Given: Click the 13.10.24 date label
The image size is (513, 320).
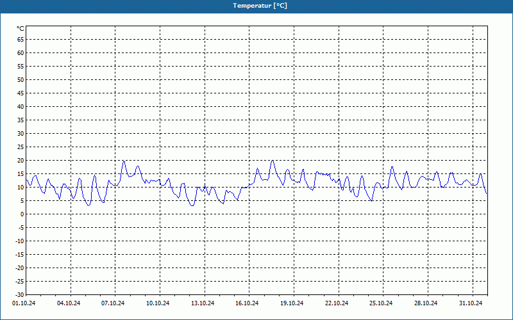Looking at the screenshot, I should point(203,303).
